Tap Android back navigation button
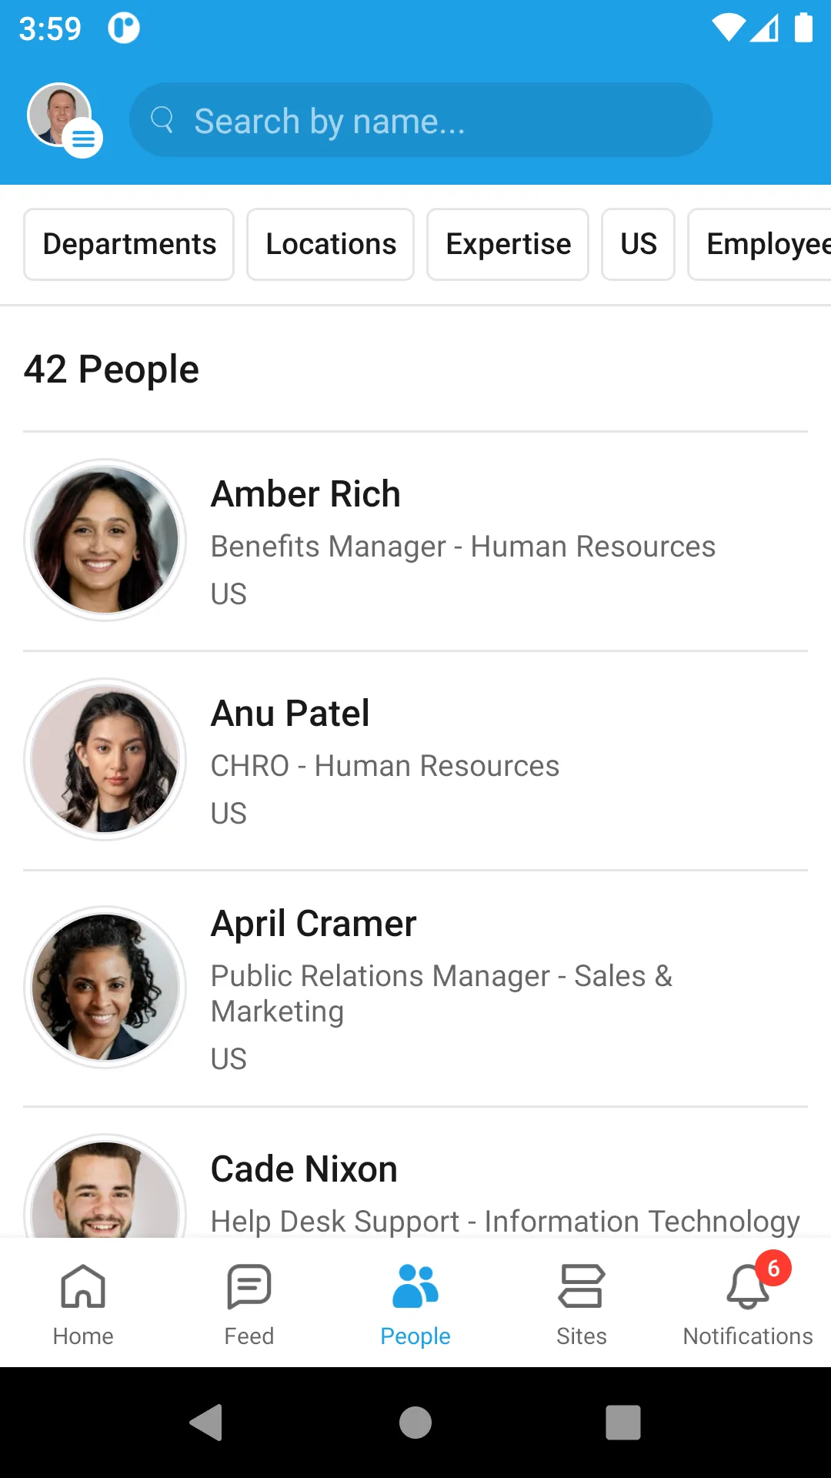 pos(206,1422)
